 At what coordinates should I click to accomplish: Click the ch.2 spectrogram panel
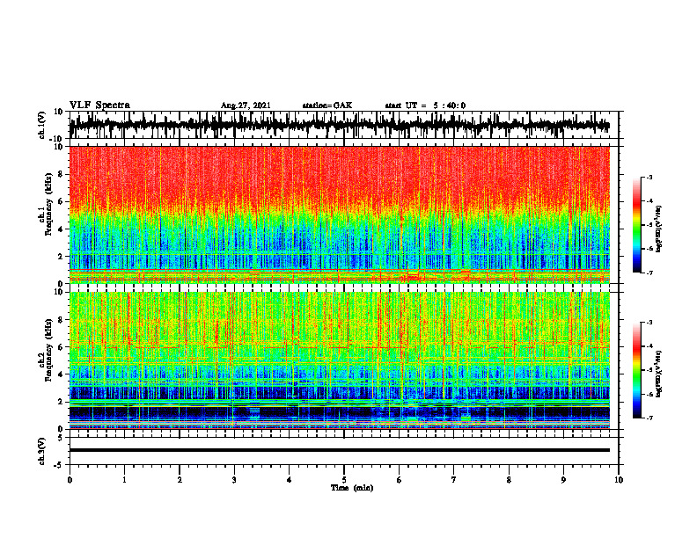click(x=339, y=360)
